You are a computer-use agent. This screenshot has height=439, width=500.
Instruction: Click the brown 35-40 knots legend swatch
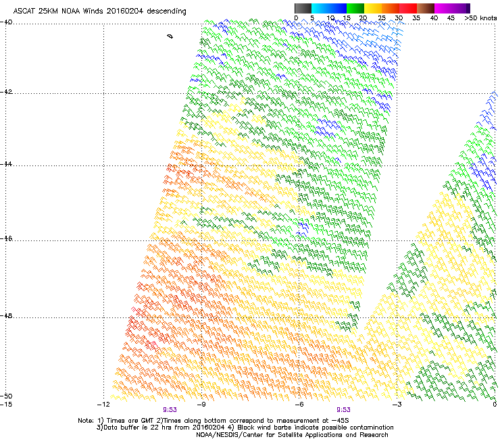[x=426, y=8]
